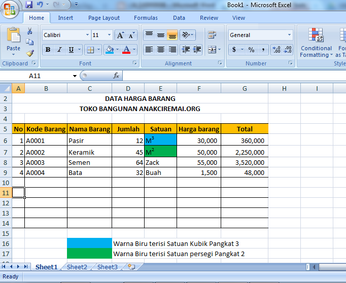Cut selection with scissors icon
The height and width of the screenshot is (283, 346).
click(29, 31)
